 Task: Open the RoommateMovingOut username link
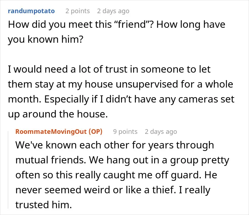(51, 132)
